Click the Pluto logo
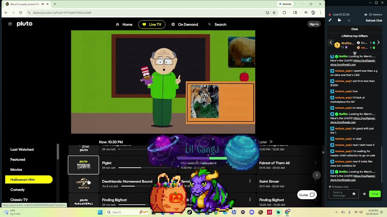Viewport: 387px width, 217px height. [24, 24]
